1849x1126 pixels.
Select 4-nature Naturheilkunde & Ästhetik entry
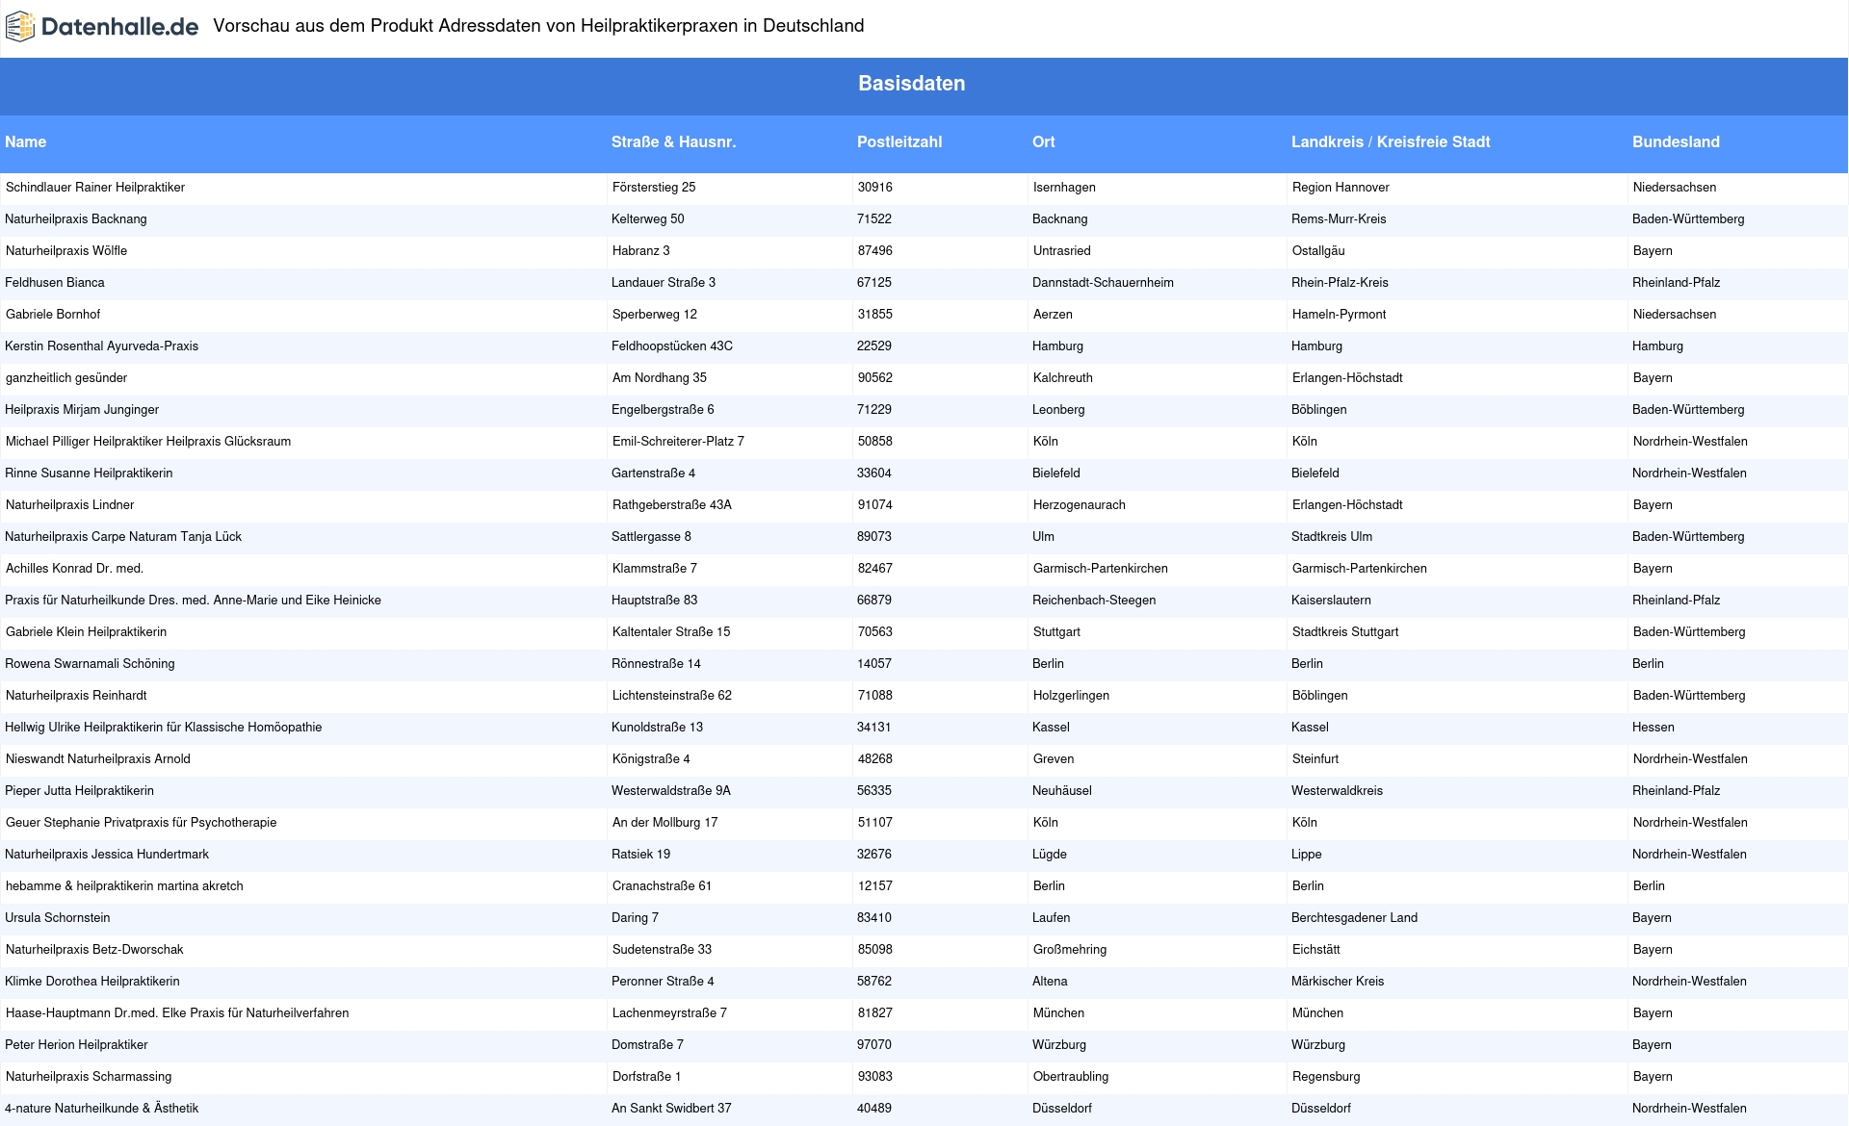(x=102, y=1109)
